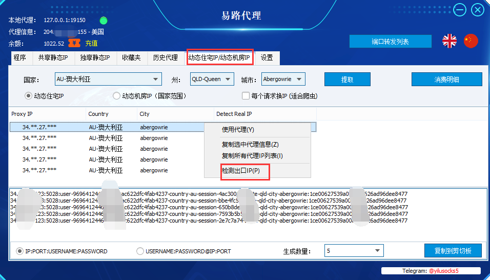Open the Telegram @yilusocks5 link
Image resolution: width=490 pixels, height=280 pixels.
(x=444, y=271)
